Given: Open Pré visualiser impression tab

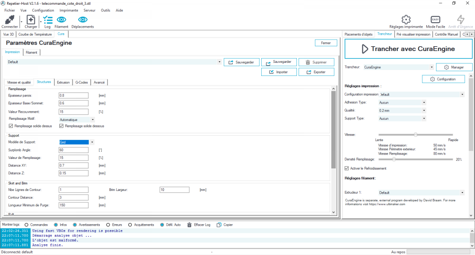Looking at the screenshot, I should point(413,34).
